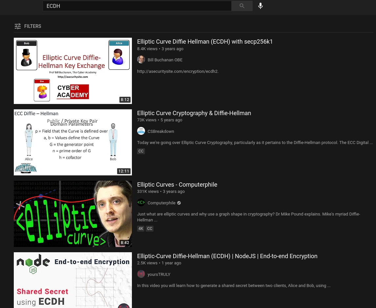Open NodeJS End-to-end Encryption video title

coord(227,256)
